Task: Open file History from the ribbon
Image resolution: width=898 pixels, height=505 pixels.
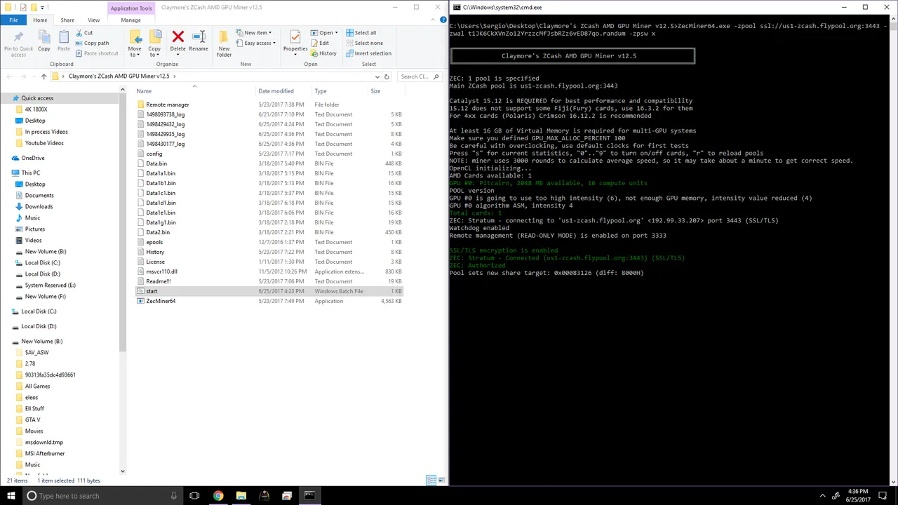Action: pos(323,53)
